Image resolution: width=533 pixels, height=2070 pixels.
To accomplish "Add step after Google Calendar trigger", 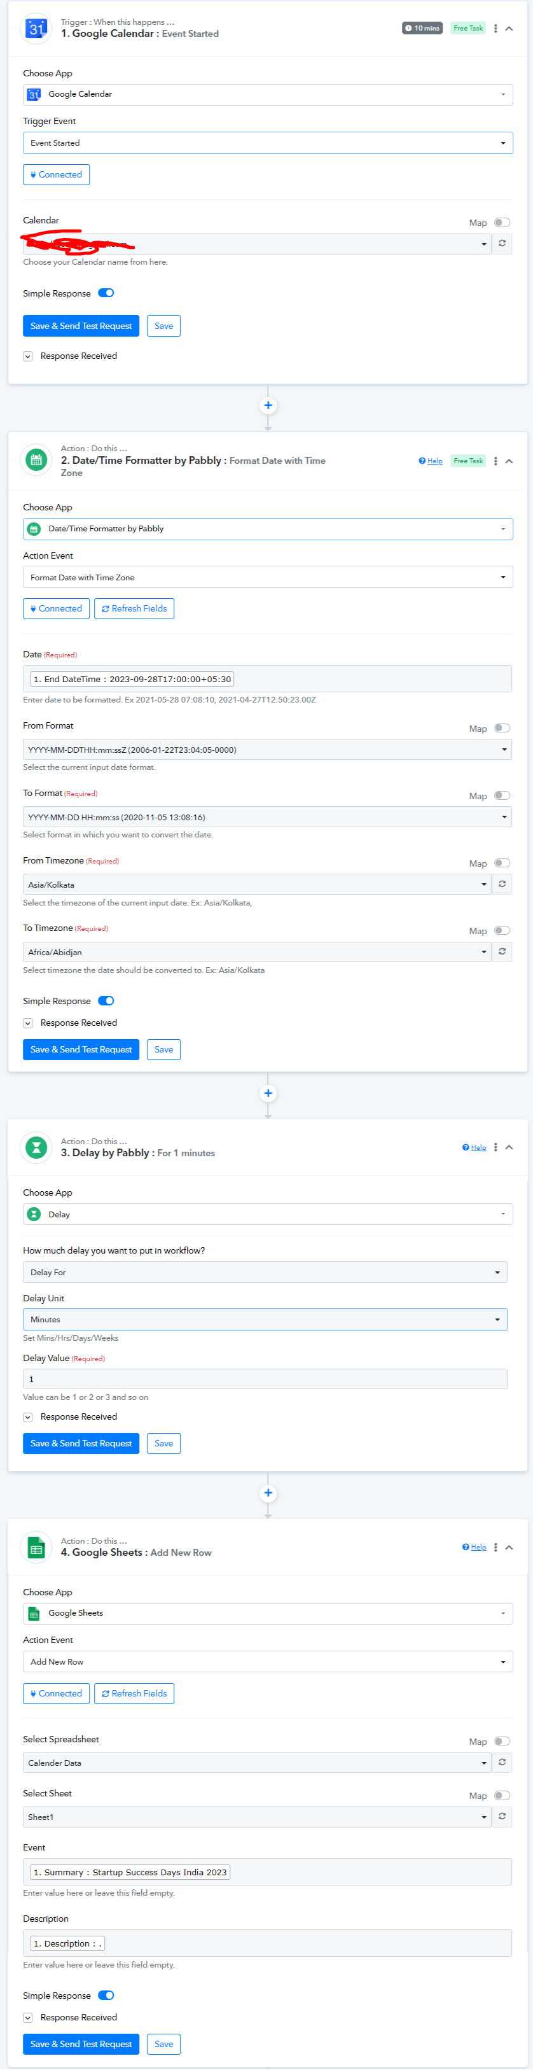I will click(268, 405).
